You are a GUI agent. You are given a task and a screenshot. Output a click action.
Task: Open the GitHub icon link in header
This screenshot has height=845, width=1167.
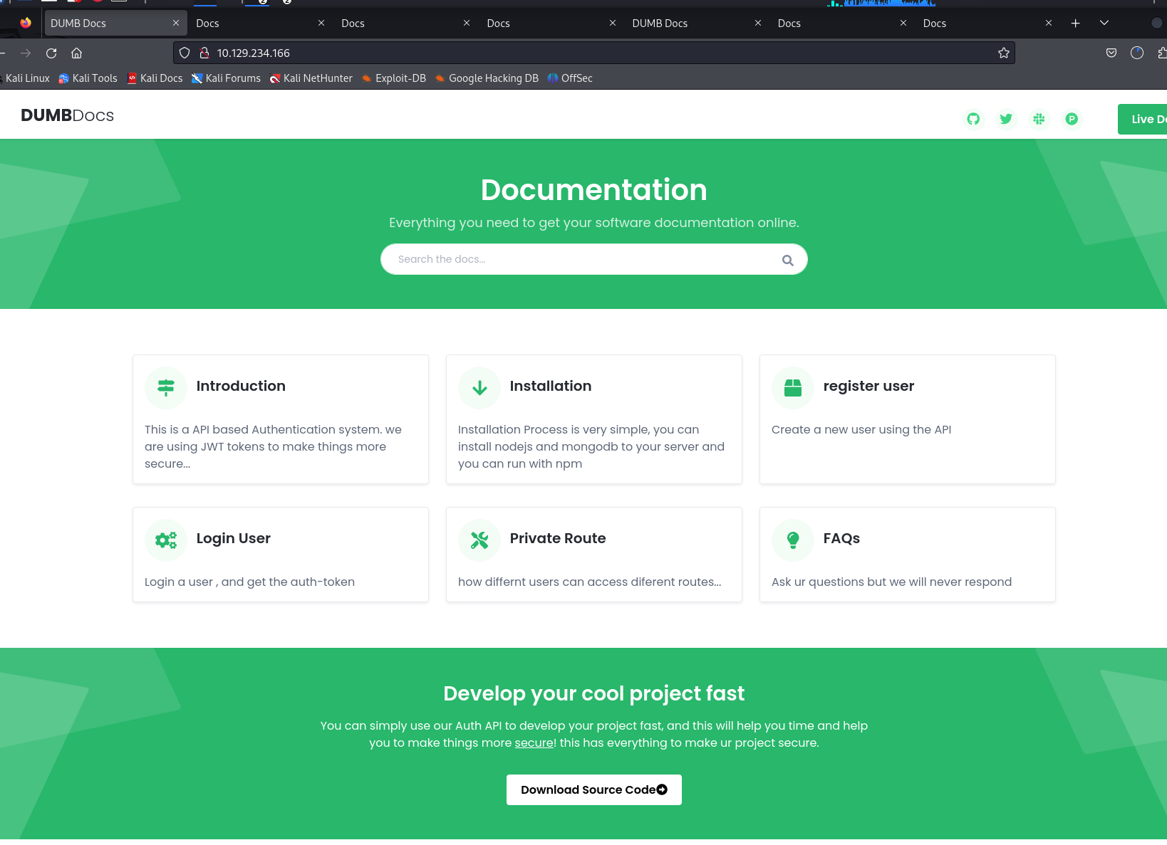coord(973,119)
